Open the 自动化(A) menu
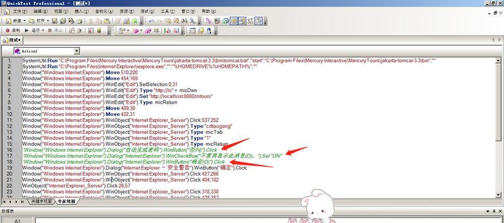Viewport: 504px width, 223px height. [104, 11]
